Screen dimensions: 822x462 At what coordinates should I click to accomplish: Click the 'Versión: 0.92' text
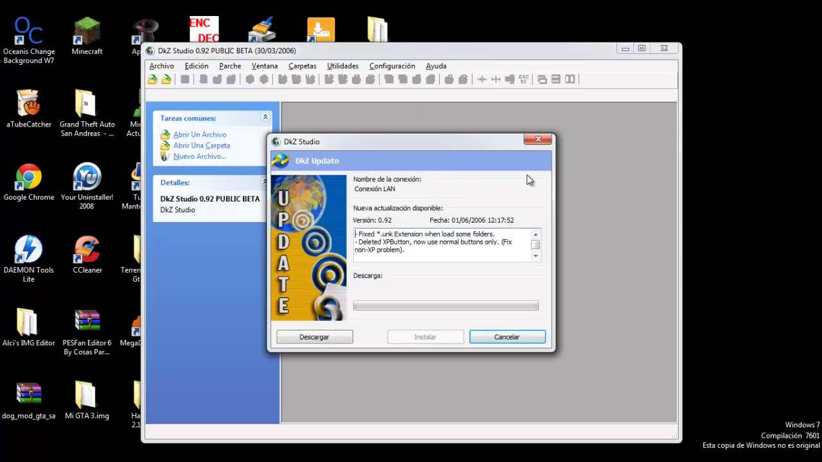coord(372,220)
